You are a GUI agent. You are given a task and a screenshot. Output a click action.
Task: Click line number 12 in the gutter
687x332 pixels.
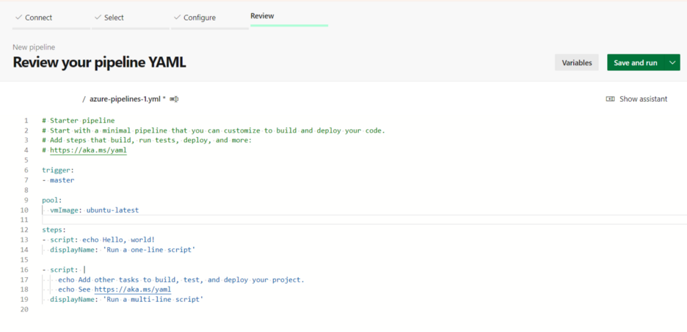[x=26, y=230]
